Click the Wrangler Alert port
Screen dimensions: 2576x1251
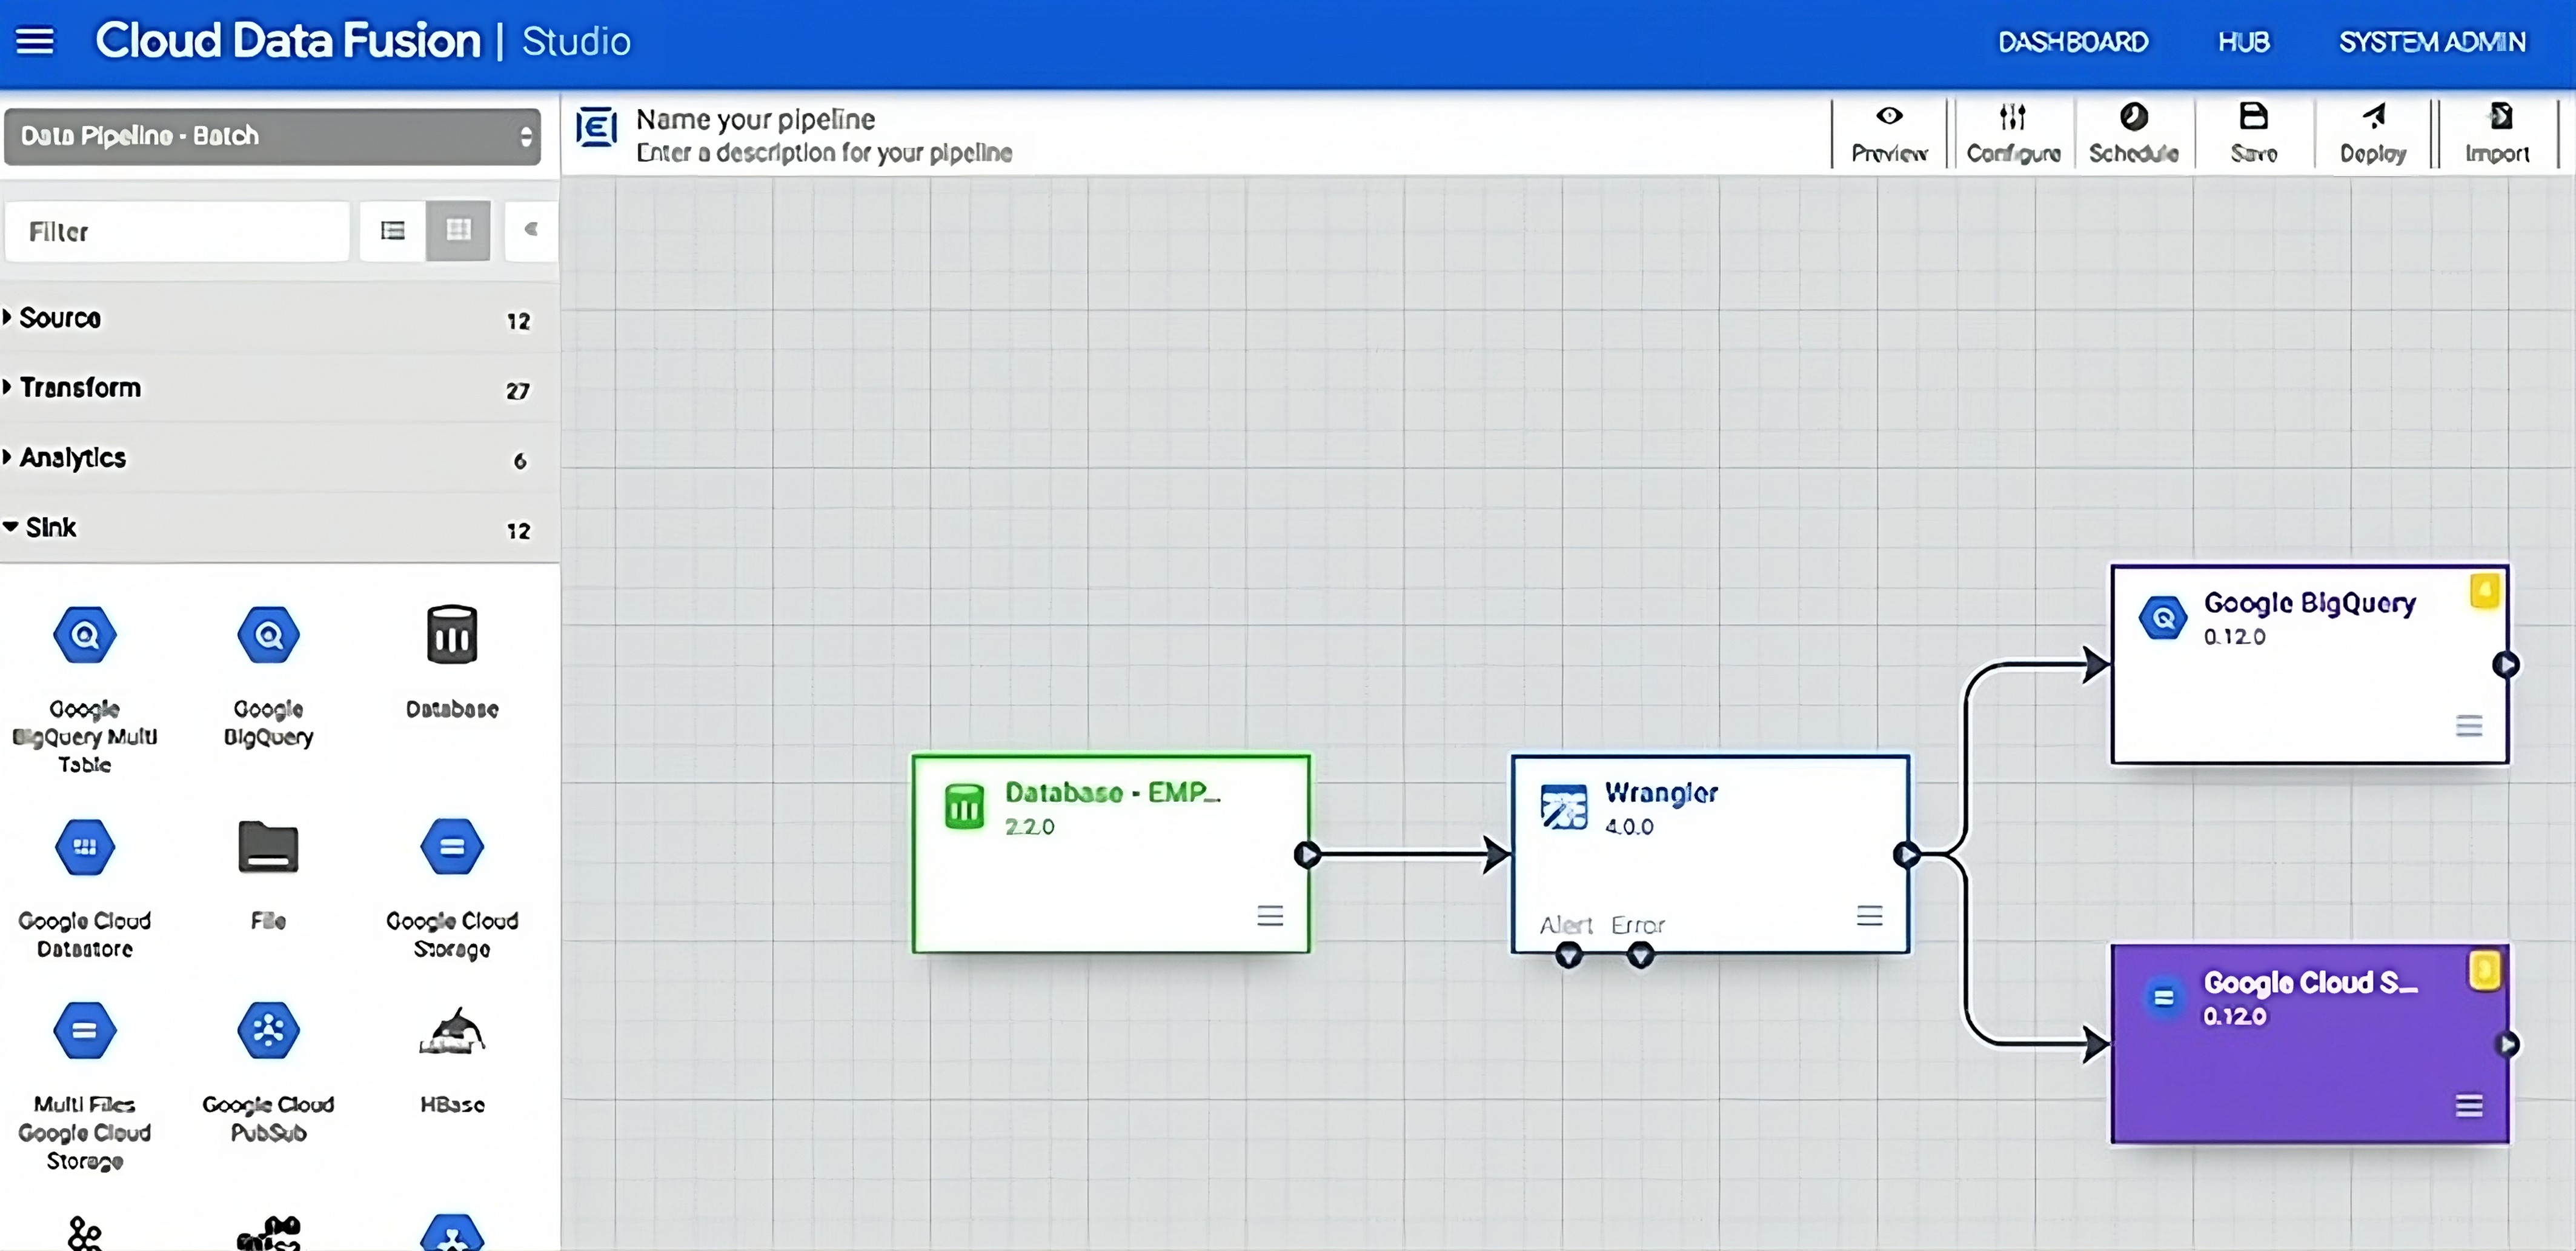tap(1569, 956)
